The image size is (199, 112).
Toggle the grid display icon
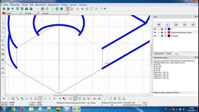(68, 9)
